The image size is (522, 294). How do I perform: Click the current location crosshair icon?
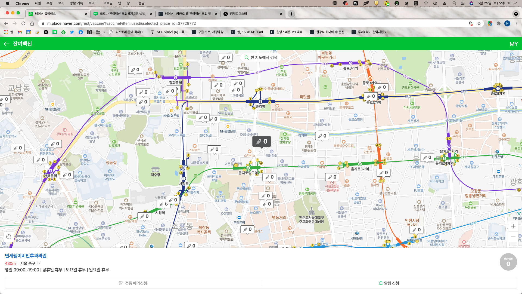coord(9,237)
